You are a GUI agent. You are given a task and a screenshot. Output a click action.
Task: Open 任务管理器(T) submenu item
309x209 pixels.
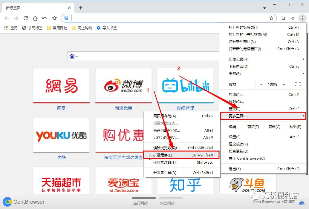(x=182, y=162)
